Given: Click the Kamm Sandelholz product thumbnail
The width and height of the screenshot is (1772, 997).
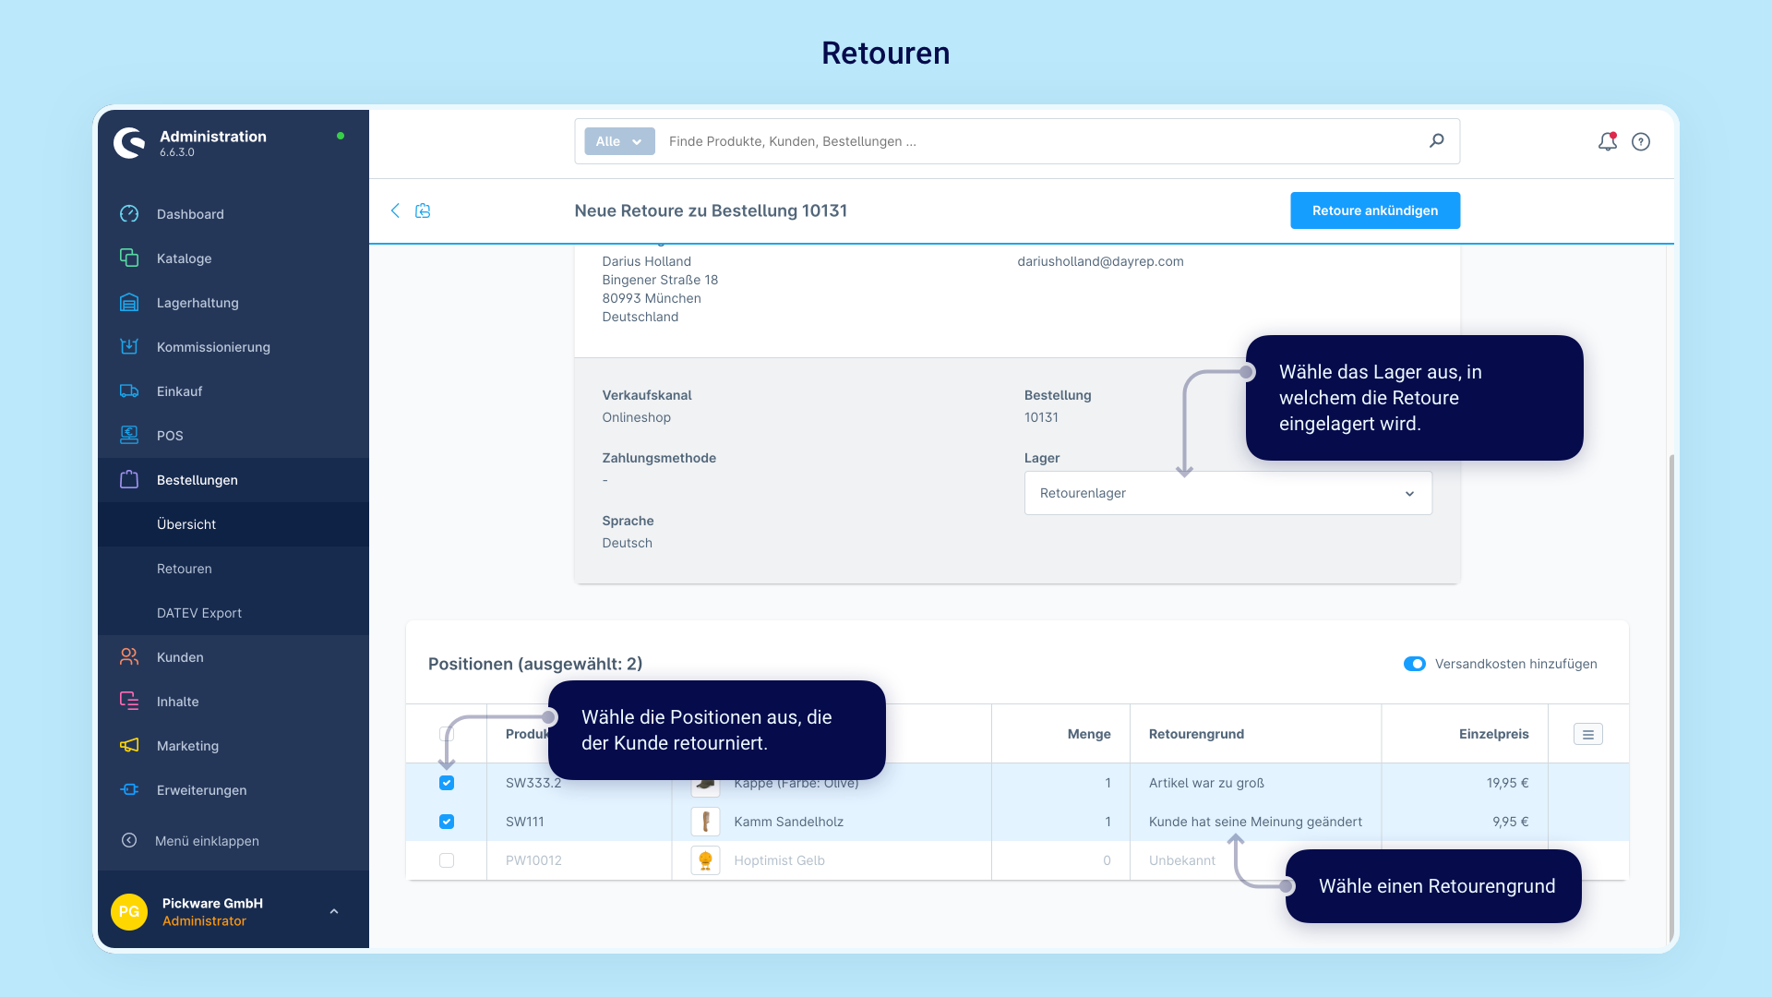Looking at the screenshot, I should [705, 822].
